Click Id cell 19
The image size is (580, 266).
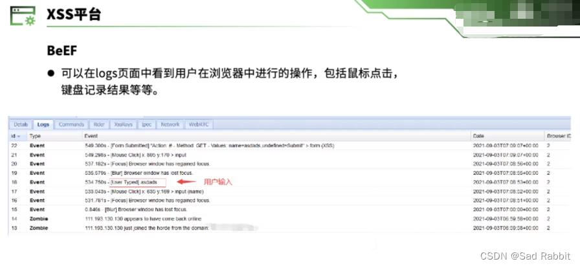(x=14, y=173)
